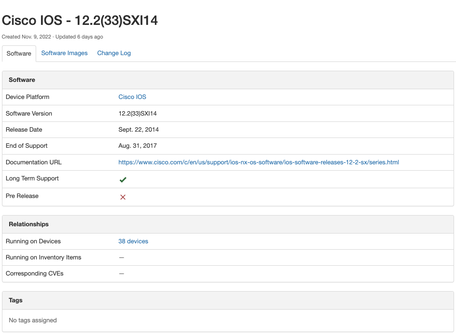Screen dimensions: 456x335
Task: Click the green Long Term Support checkmark
Action: tap(123, 180)
